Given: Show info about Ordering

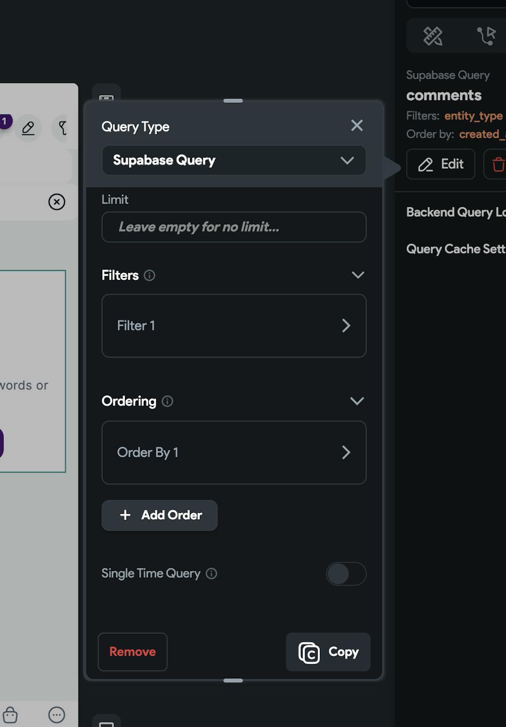Looking at the screenshot, I should coord(167,401).
